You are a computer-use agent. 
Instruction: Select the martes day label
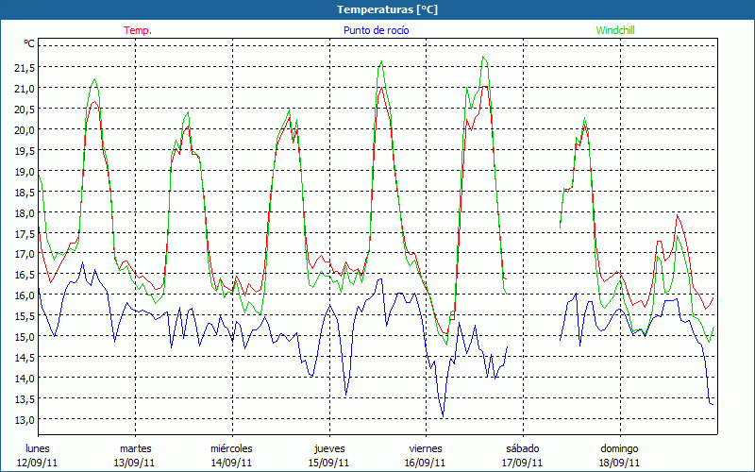click(135, 448)
